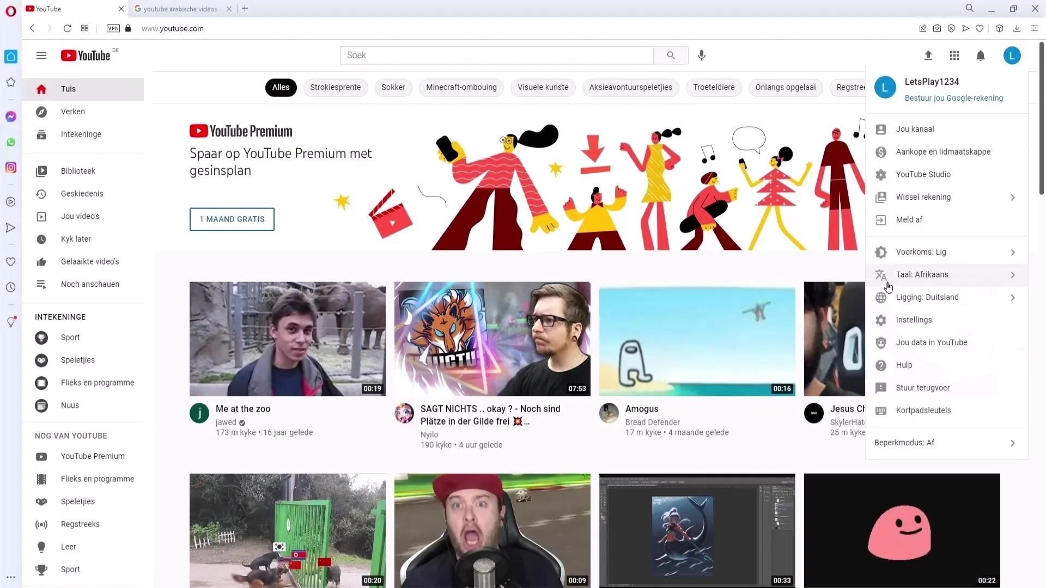Image resolution: width=1046 pixels, height=588 pixels.
Task: Open the hamburger menu icon
Action: (41, 56)
